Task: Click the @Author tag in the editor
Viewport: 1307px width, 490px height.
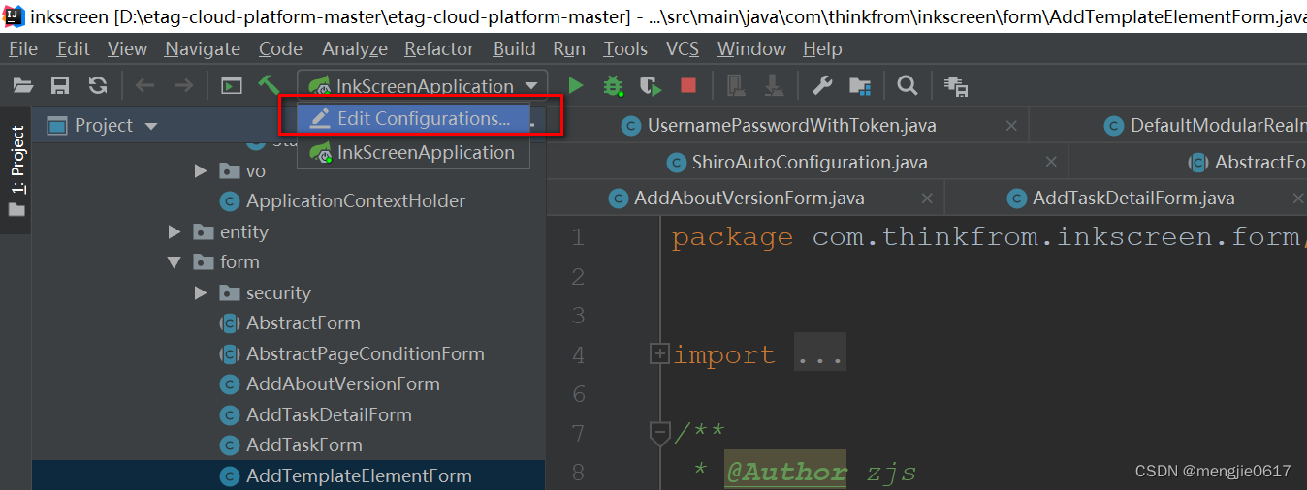Action: point(786,473)
